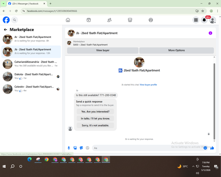Open the browser three-dot menu
The height and width of the screenshot is (177, 221).
(x=217, y=11)
